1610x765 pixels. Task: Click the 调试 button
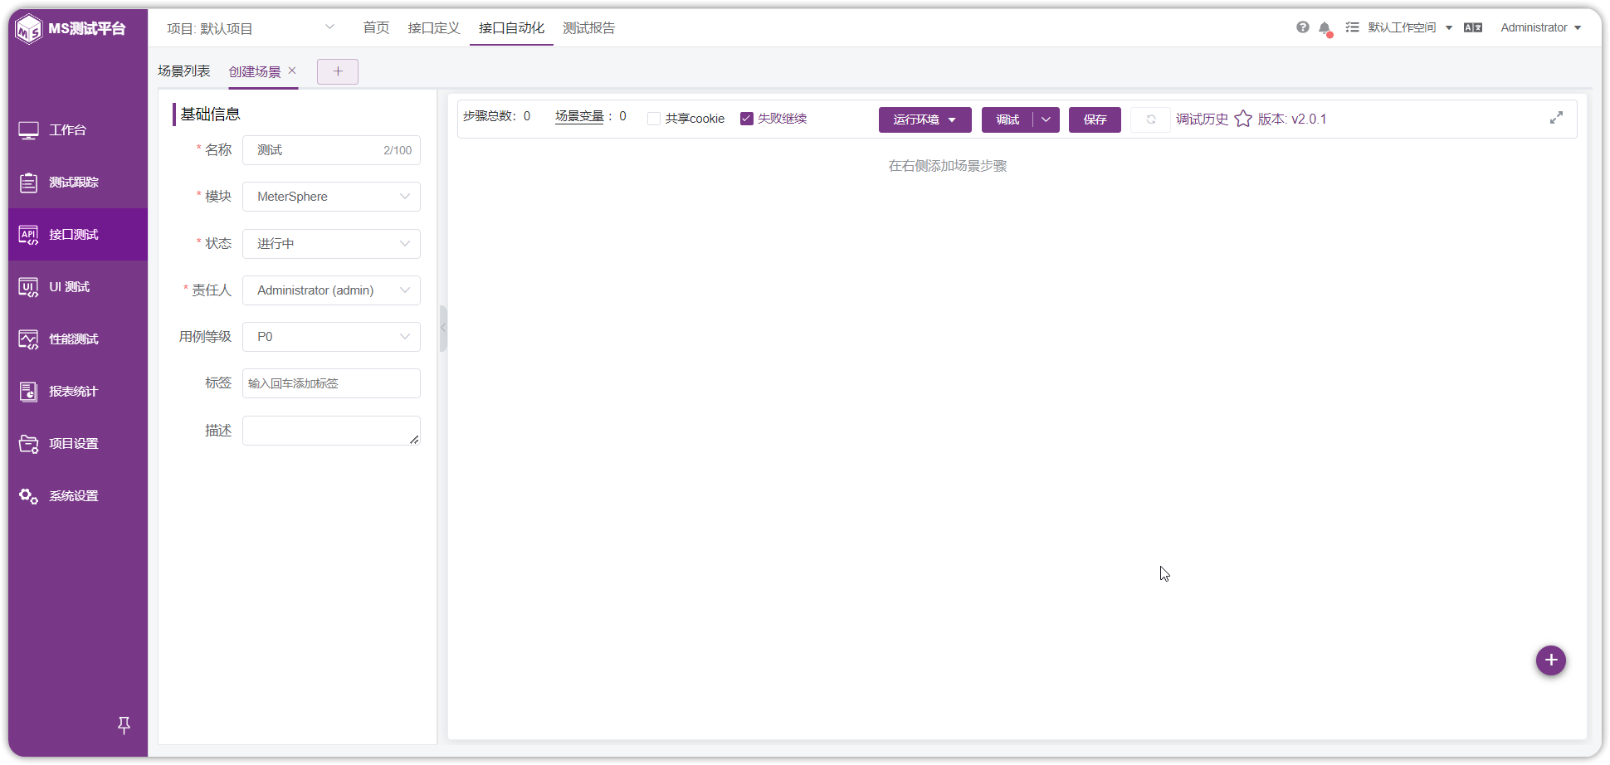(1007, 119)
